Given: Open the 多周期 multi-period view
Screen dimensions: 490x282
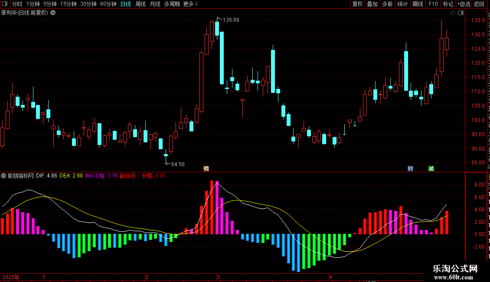Looking at the screenshot, I should 172,4.
